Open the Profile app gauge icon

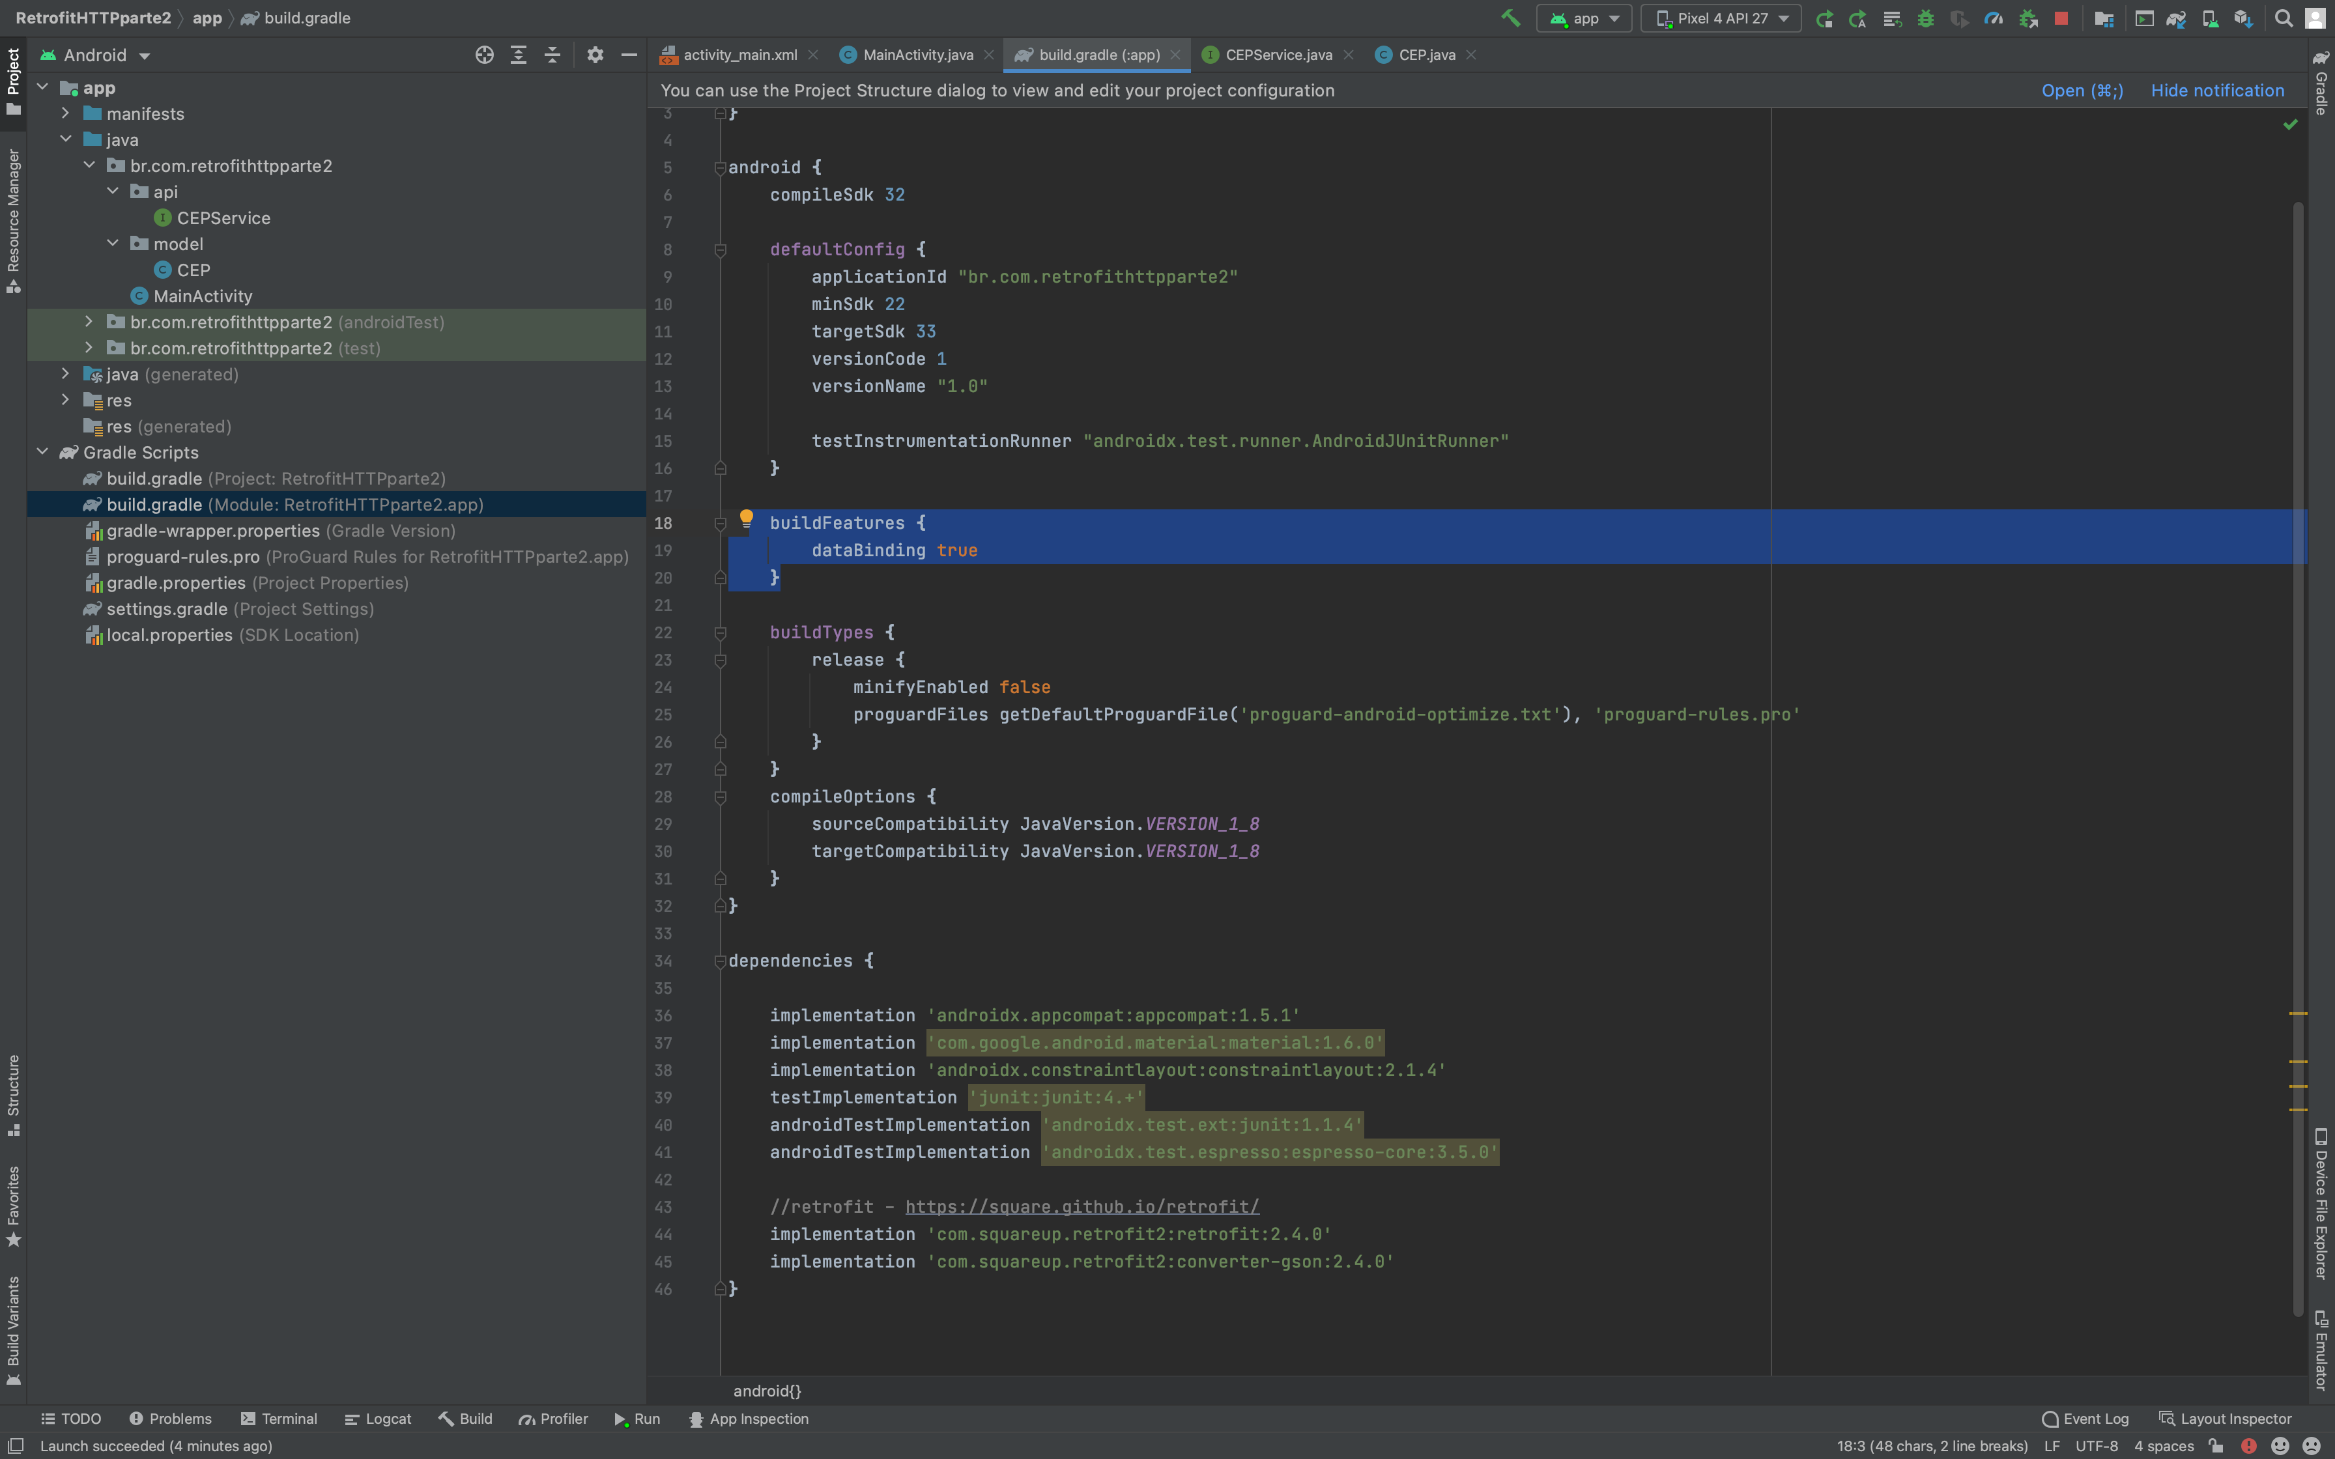point(1994,18)
